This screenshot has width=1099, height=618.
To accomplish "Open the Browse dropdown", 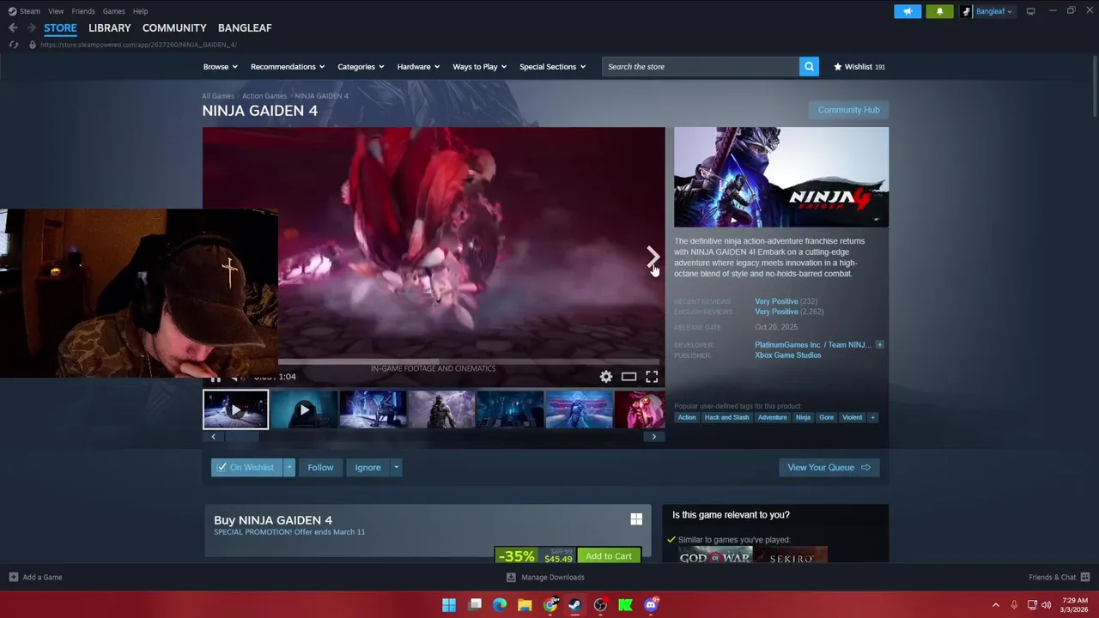I will pos(220,67).
